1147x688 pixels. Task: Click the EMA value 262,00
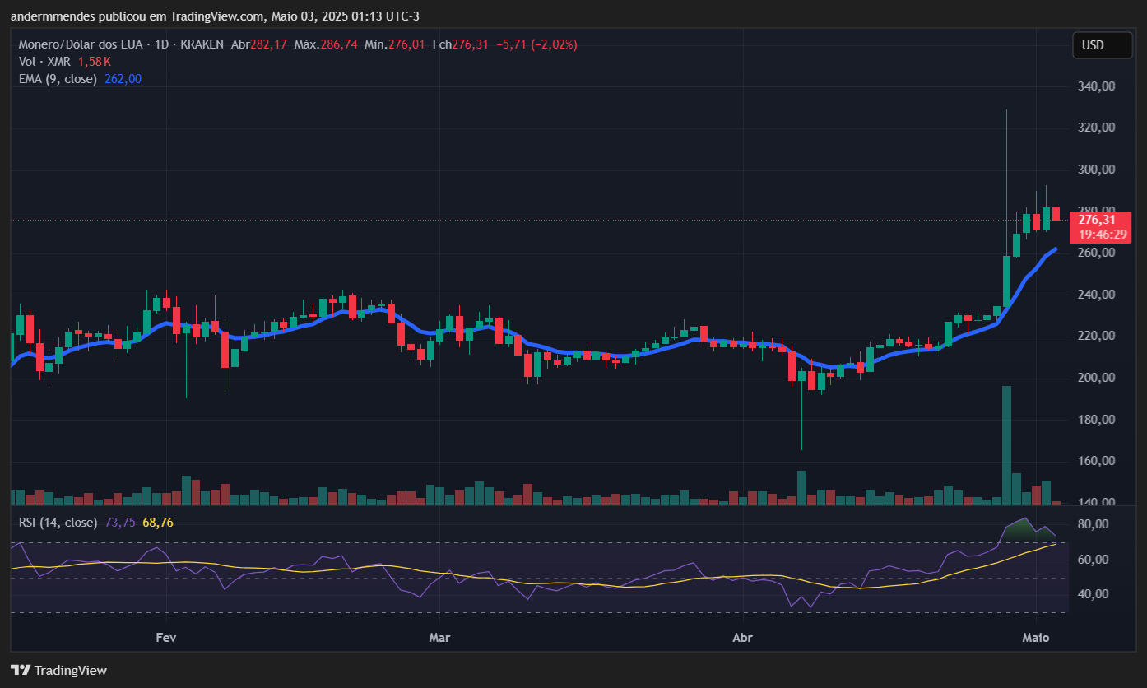123,78
